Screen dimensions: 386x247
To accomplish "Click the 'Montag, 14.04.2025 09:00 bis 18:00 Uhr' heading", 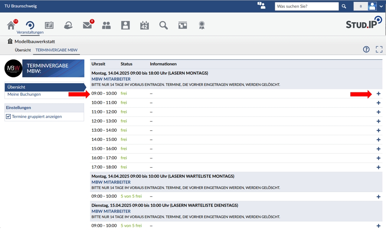I will (150, 73).
